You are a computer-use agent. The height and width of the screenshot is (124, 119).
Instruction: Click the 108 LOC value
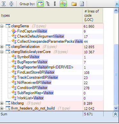point(87,73)
